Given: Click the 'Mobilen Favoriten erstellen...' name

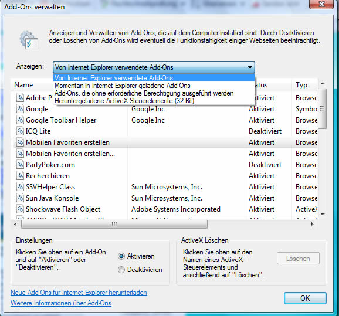Looking at the screenshot, I should click(70, 154).
